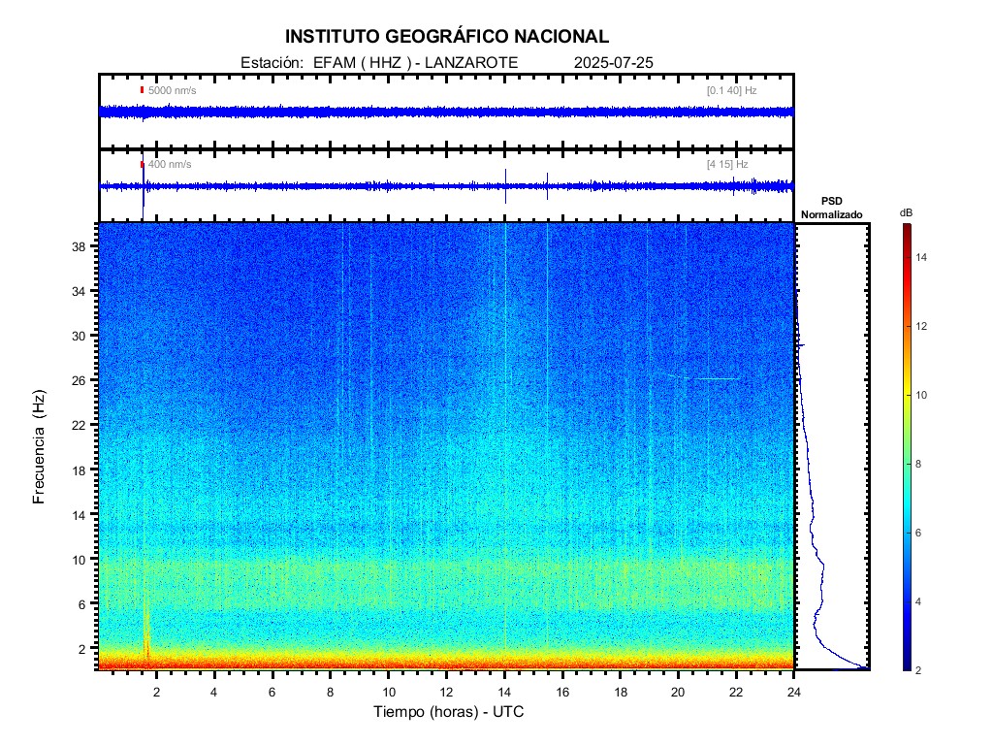Screen dimensions: 993x745
Task: Click frequency axis tick label 26
Action: 79,380
